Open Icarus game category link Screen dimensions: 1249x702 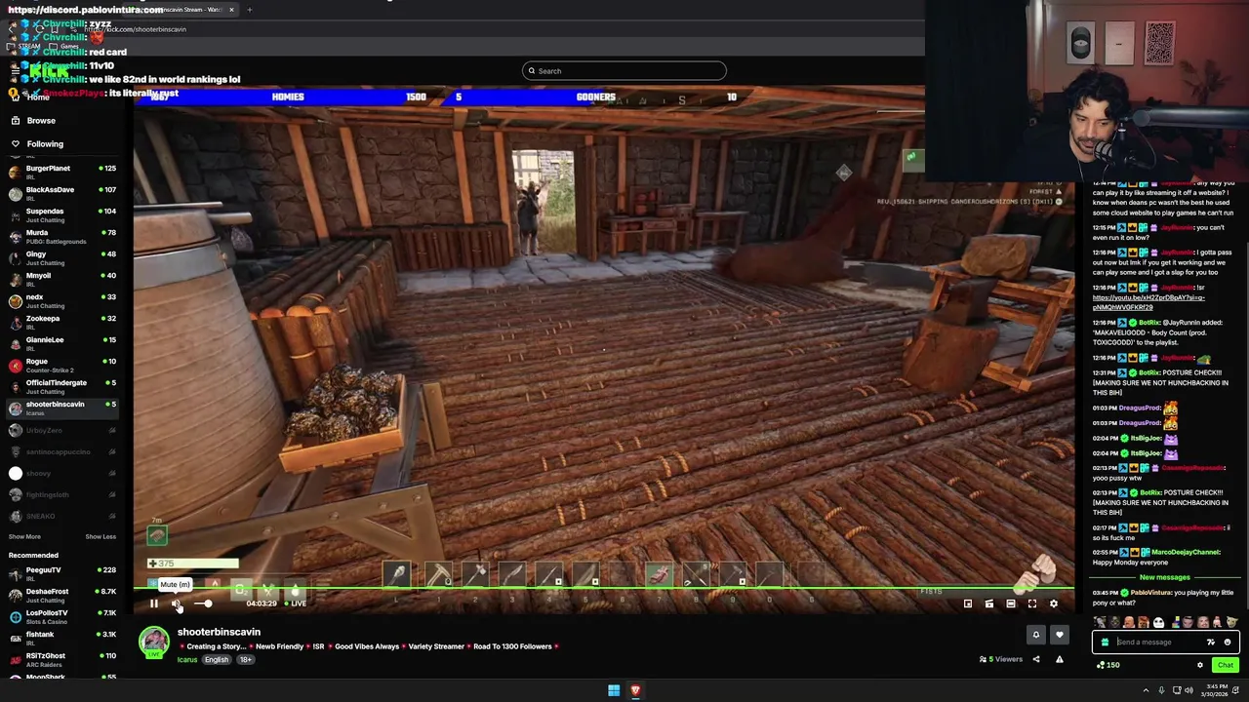(x=187, y=660)
